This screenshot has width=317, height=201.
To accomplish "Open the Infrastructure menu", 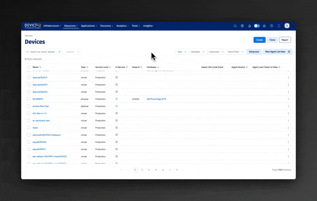I will (52, 26).
